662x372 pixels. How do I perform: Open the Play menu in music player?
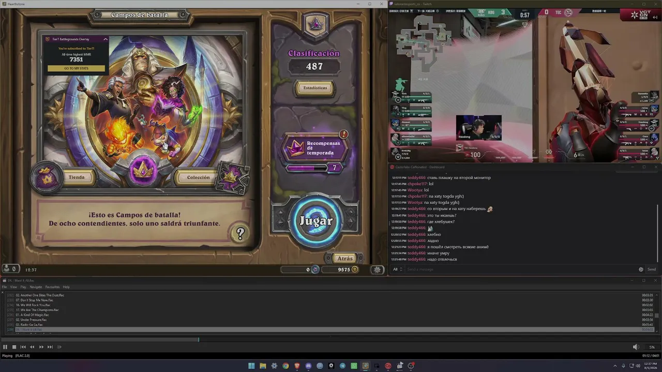(x=23, y=287)
